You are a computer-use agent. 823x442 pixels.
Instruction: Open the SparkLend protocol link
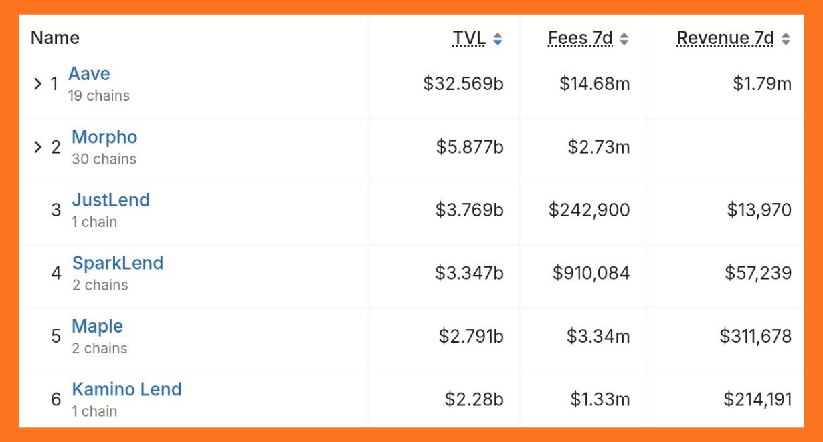tap(118, 263)
